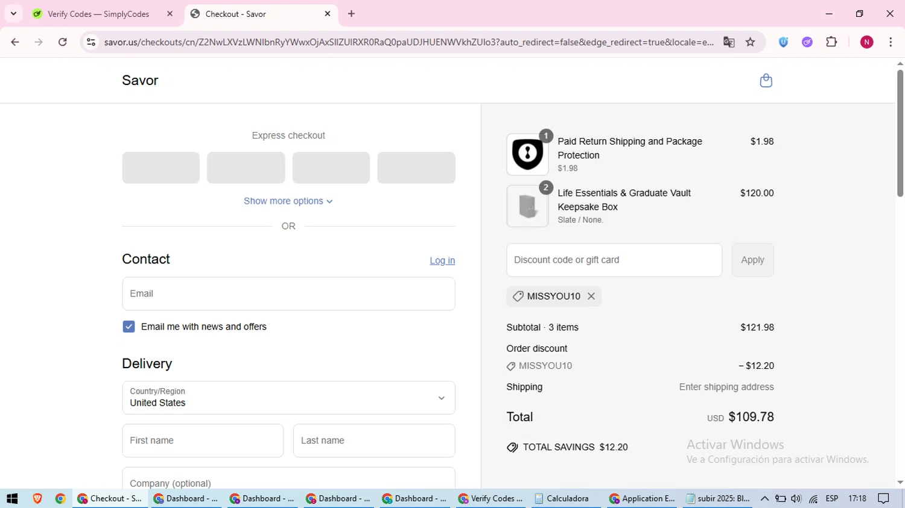View site information icon in address bar
Screen dimensions: 905x508
91,42
